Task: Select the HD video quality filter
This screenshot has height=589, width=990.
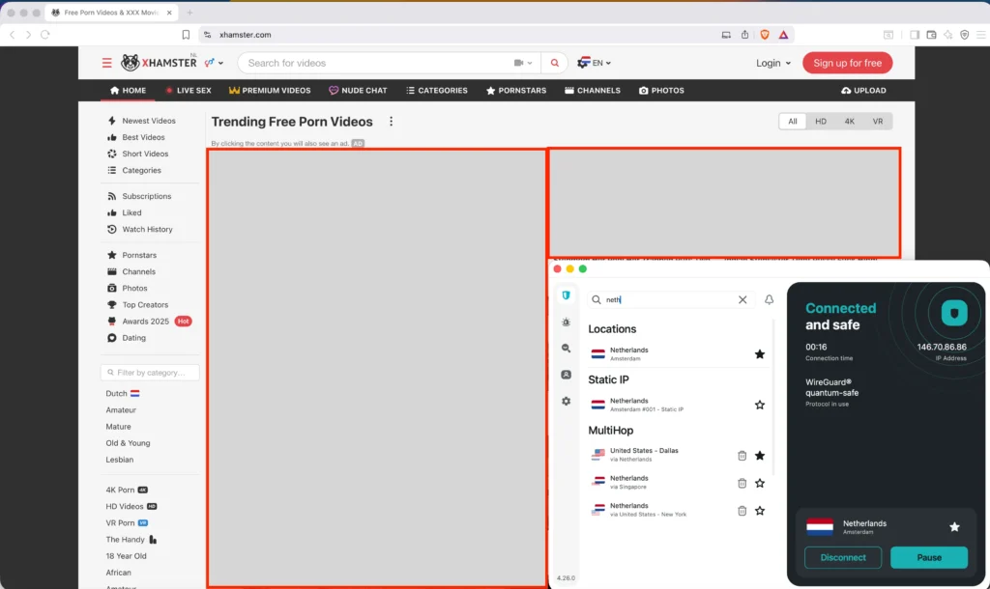Action: 820,121
